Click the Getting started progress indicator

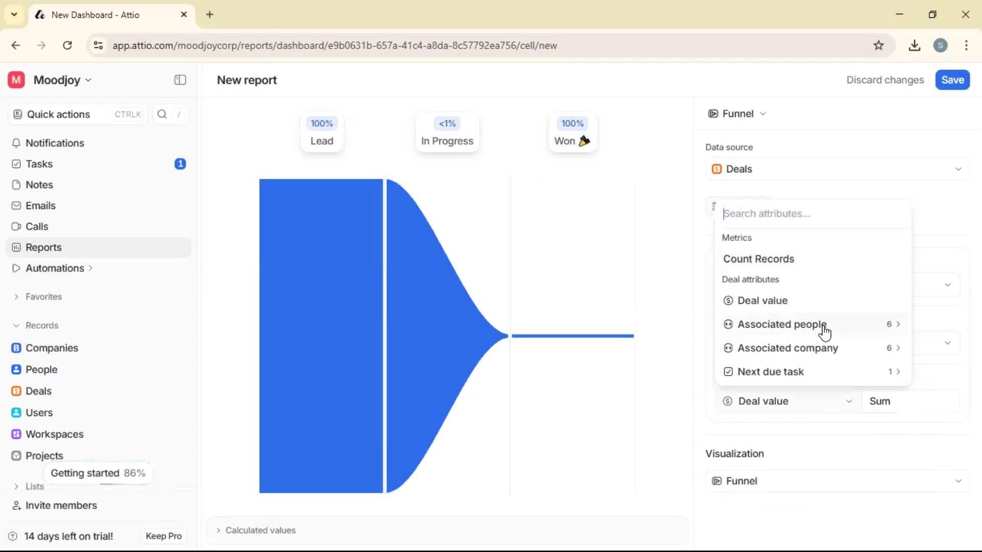[x=98, y=473]
